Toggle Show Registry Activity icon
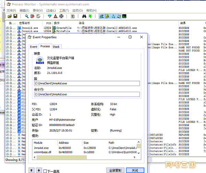The width and height of the screenshot is (206, 173). coord(101,16)
